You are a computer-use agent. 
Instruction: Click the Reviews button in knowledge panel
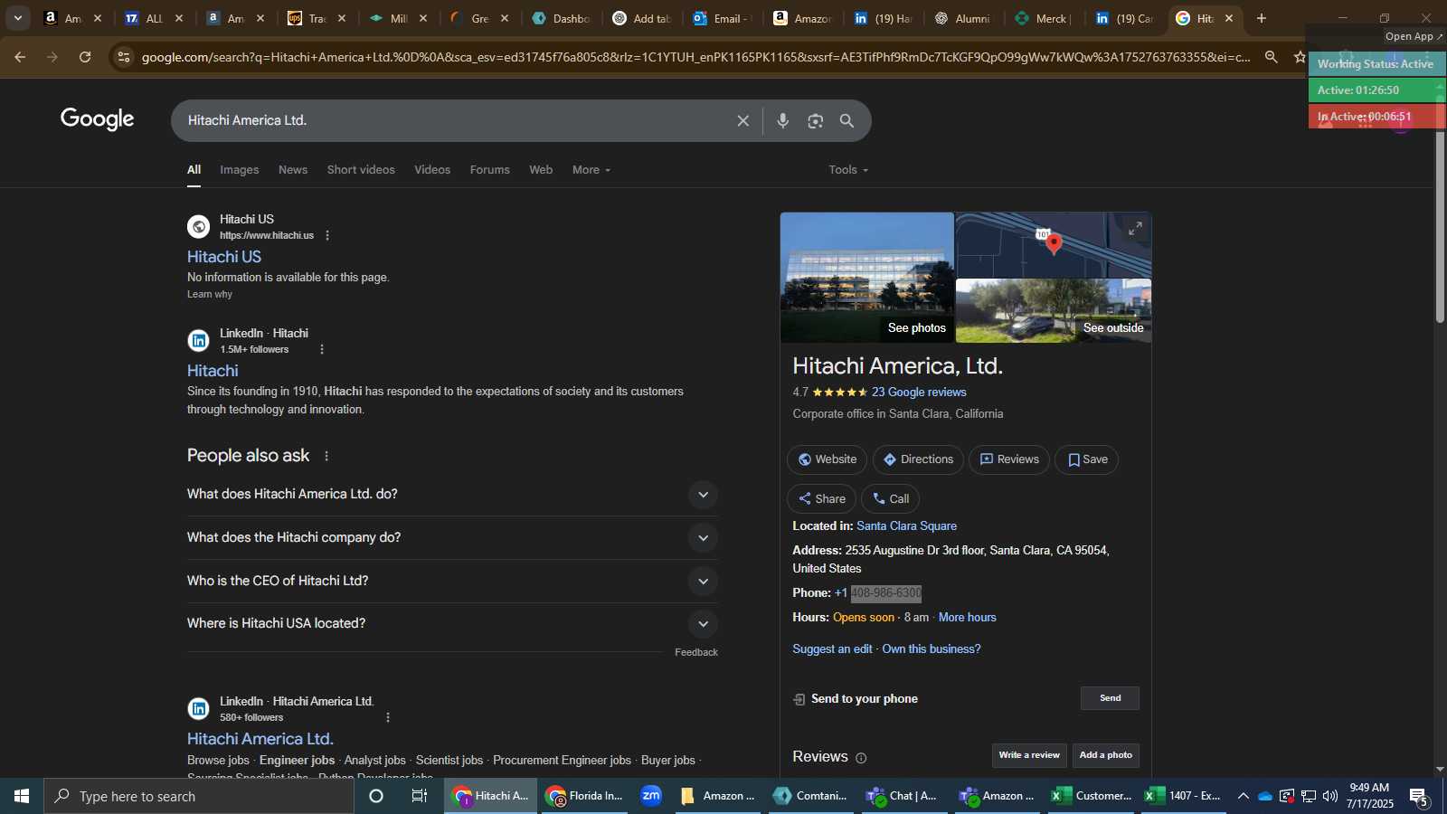point(1009,459)
